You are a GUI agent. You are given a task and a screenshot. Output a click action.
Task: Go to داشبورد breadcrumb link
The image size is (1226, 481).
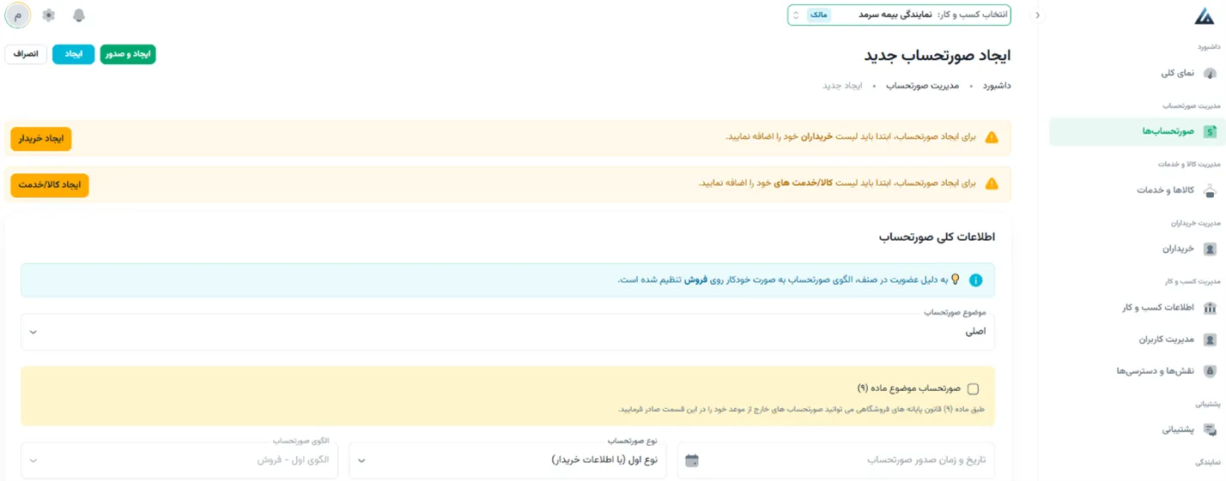pyautogui.click(x=996, y=86)
